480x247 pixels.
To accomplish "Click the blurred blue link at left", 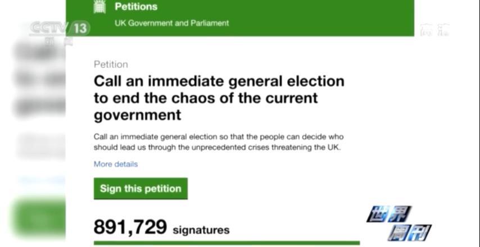I will 39,180.
